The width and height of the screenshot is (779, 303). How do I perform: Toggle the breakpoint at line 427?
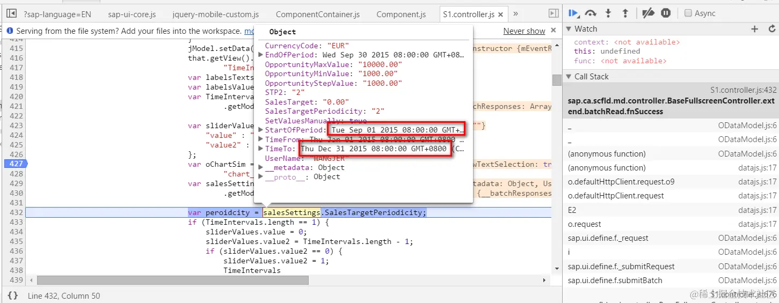[x=15, y=164]
